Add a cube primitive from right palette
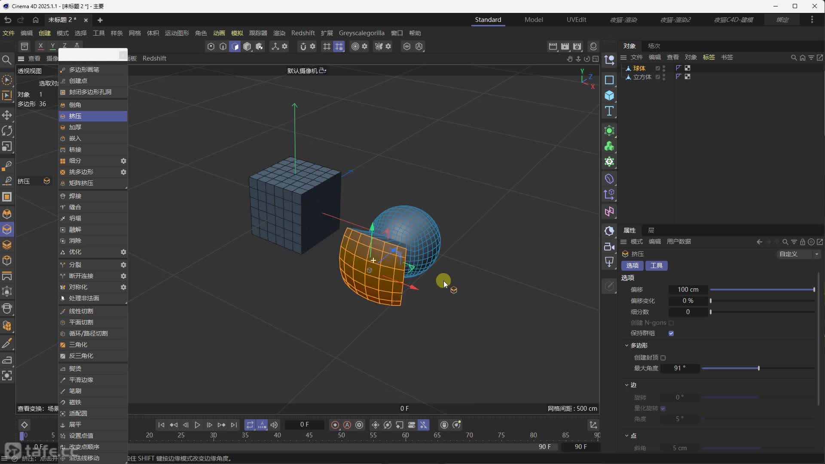The image size is (825, 464). pos(609,95)
